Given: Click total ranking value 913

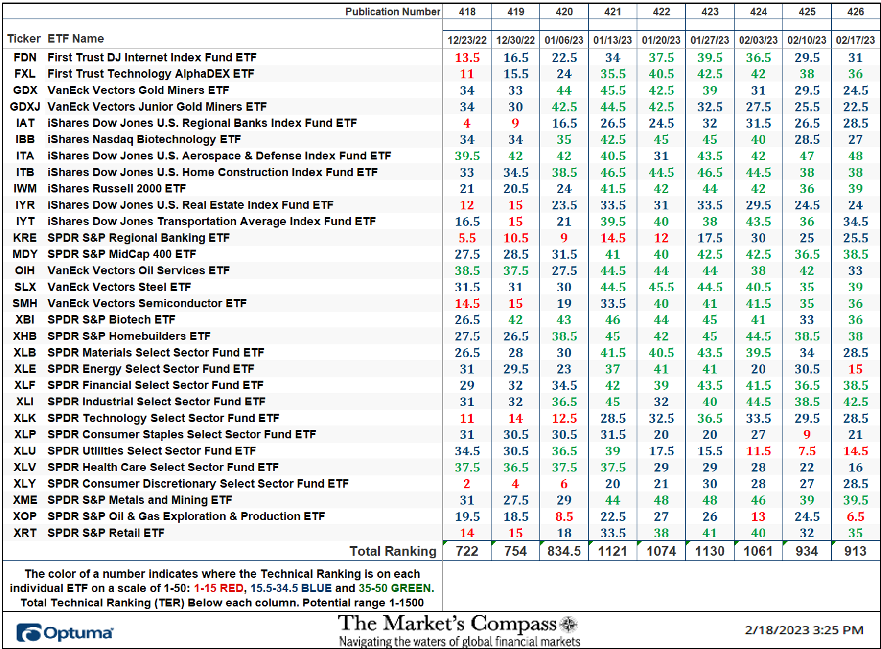Looking at the screenshot, I should (x=856, y=551).
